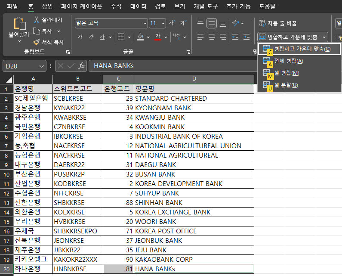Decrease font size with smaller 가 icon
The width and height of the screenshot is (342, 276).
183,23
